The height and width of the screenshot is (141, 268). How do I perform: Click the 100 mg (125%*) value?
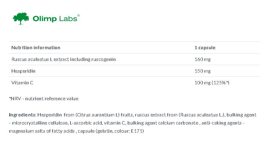point(212,82)
